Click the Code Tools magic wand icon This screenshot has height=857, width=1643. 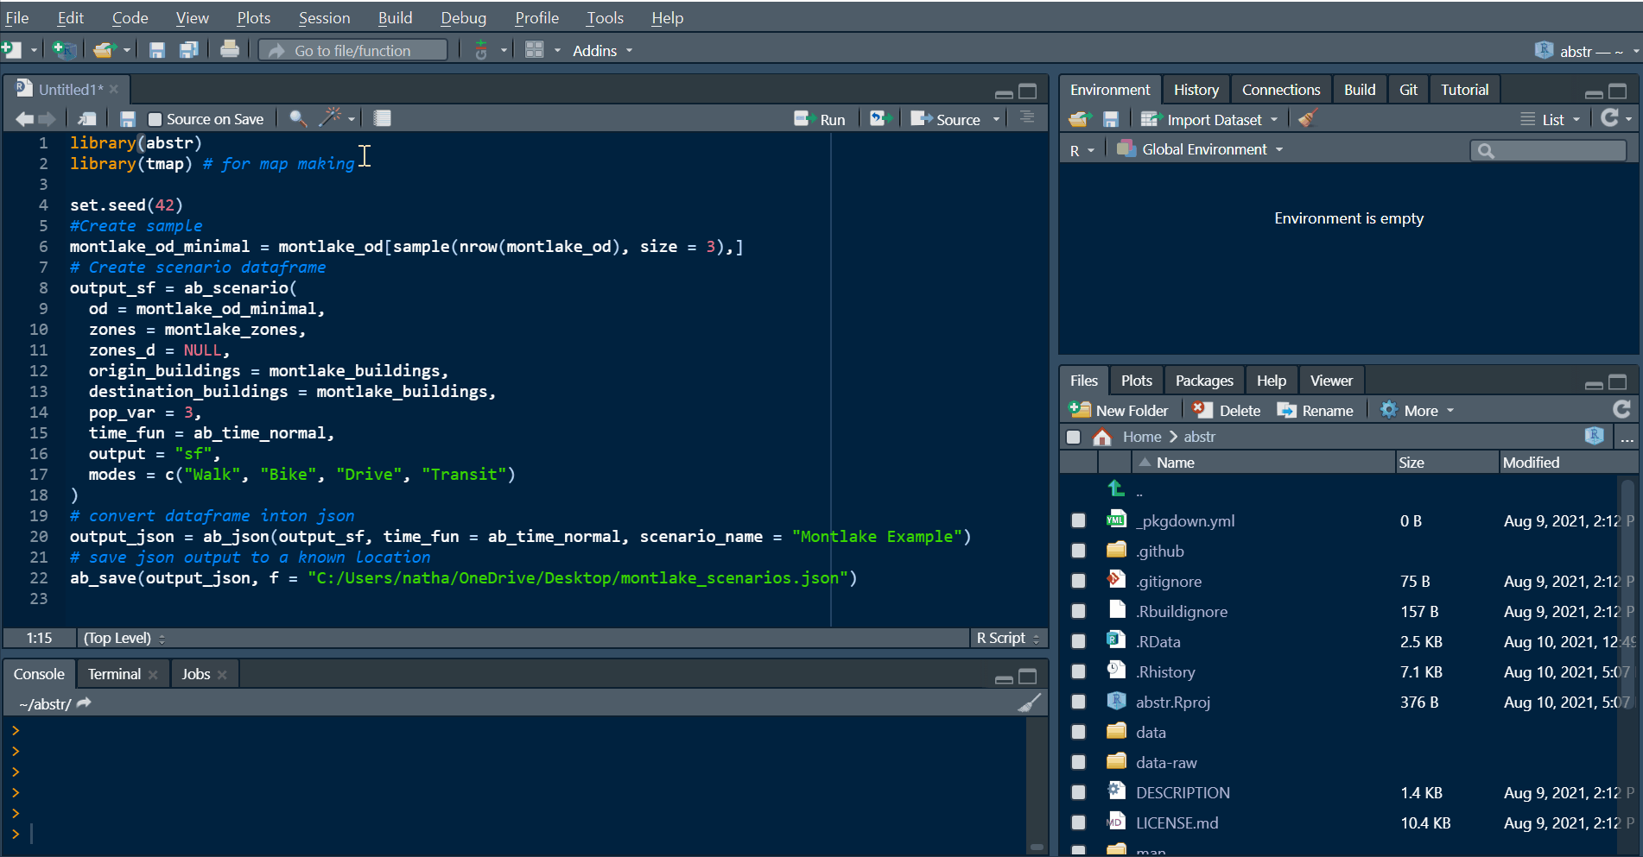(330, 117)
